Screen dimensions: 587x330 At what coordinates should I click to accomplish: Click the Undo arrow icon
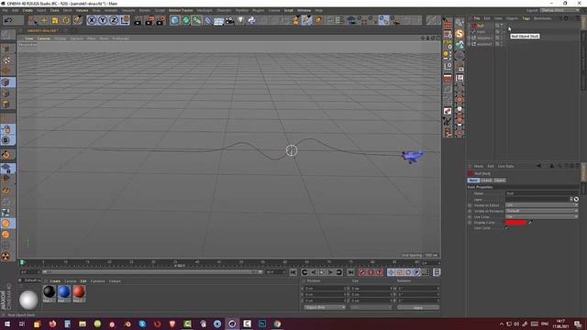click(x=8, y=20)
